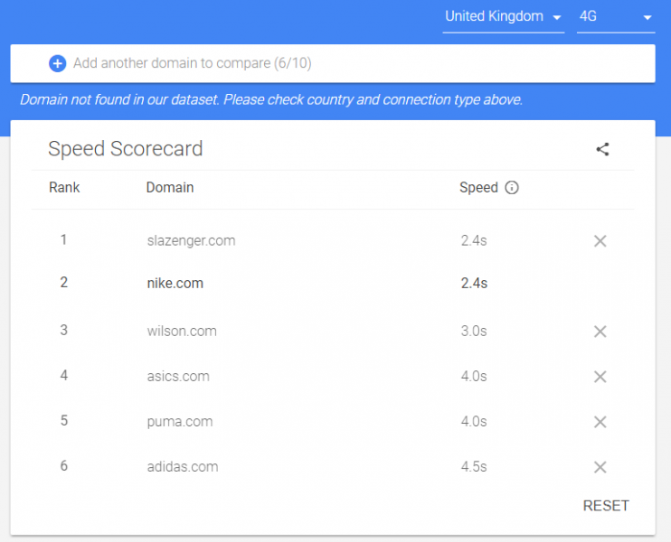Image resolution: width=671 pixels, height=542 pixels.
Task: Click the arrow beside United Kingdom
Action: click(557, 18)
